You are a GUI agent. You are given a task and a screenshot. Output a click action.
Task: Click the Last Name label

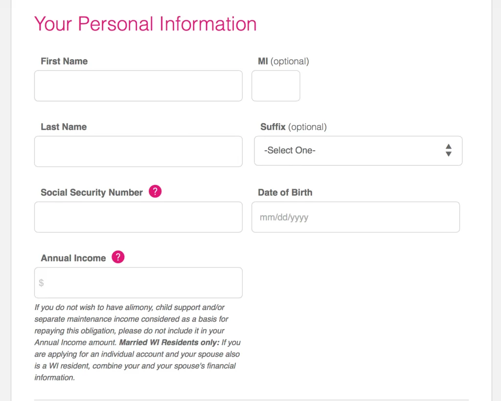64,127
